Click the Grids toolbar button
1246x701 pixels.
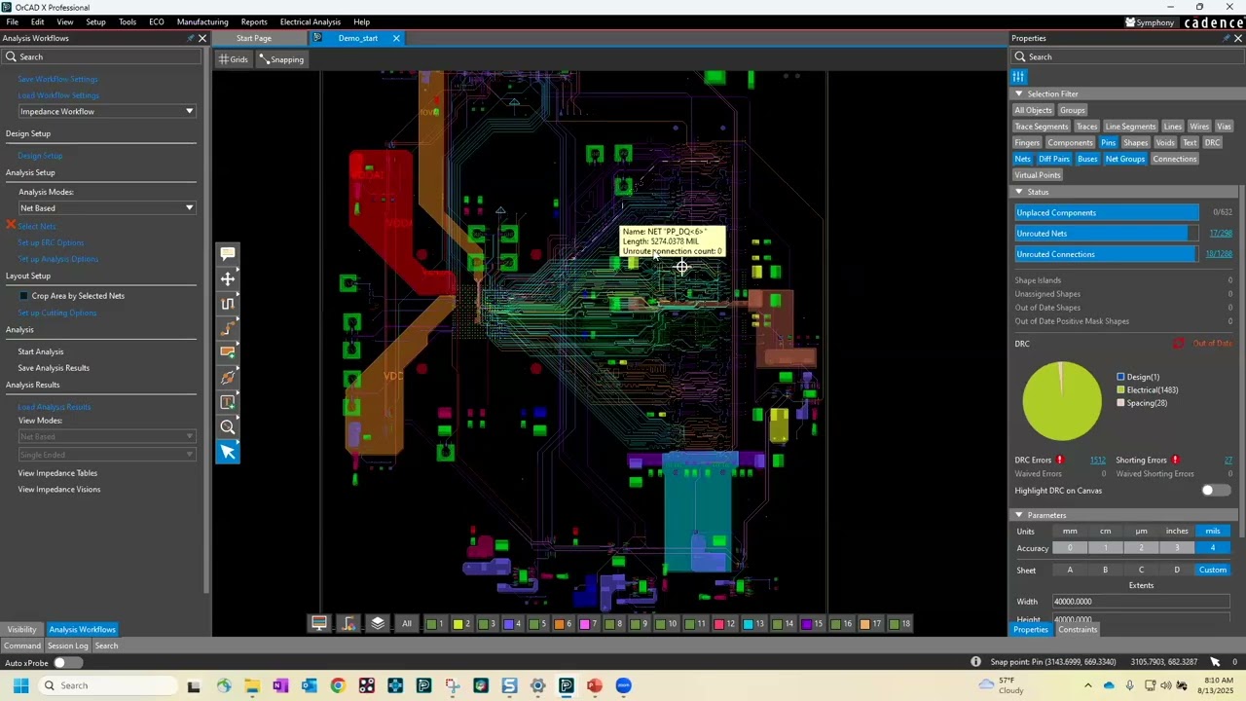[x=234, y=59]
